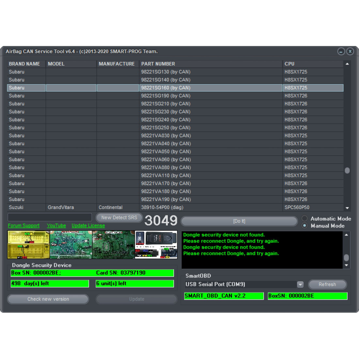
Task: Expand the USB Serial Port dropdown
Action: pyautogui.click(x=300, y=285)
